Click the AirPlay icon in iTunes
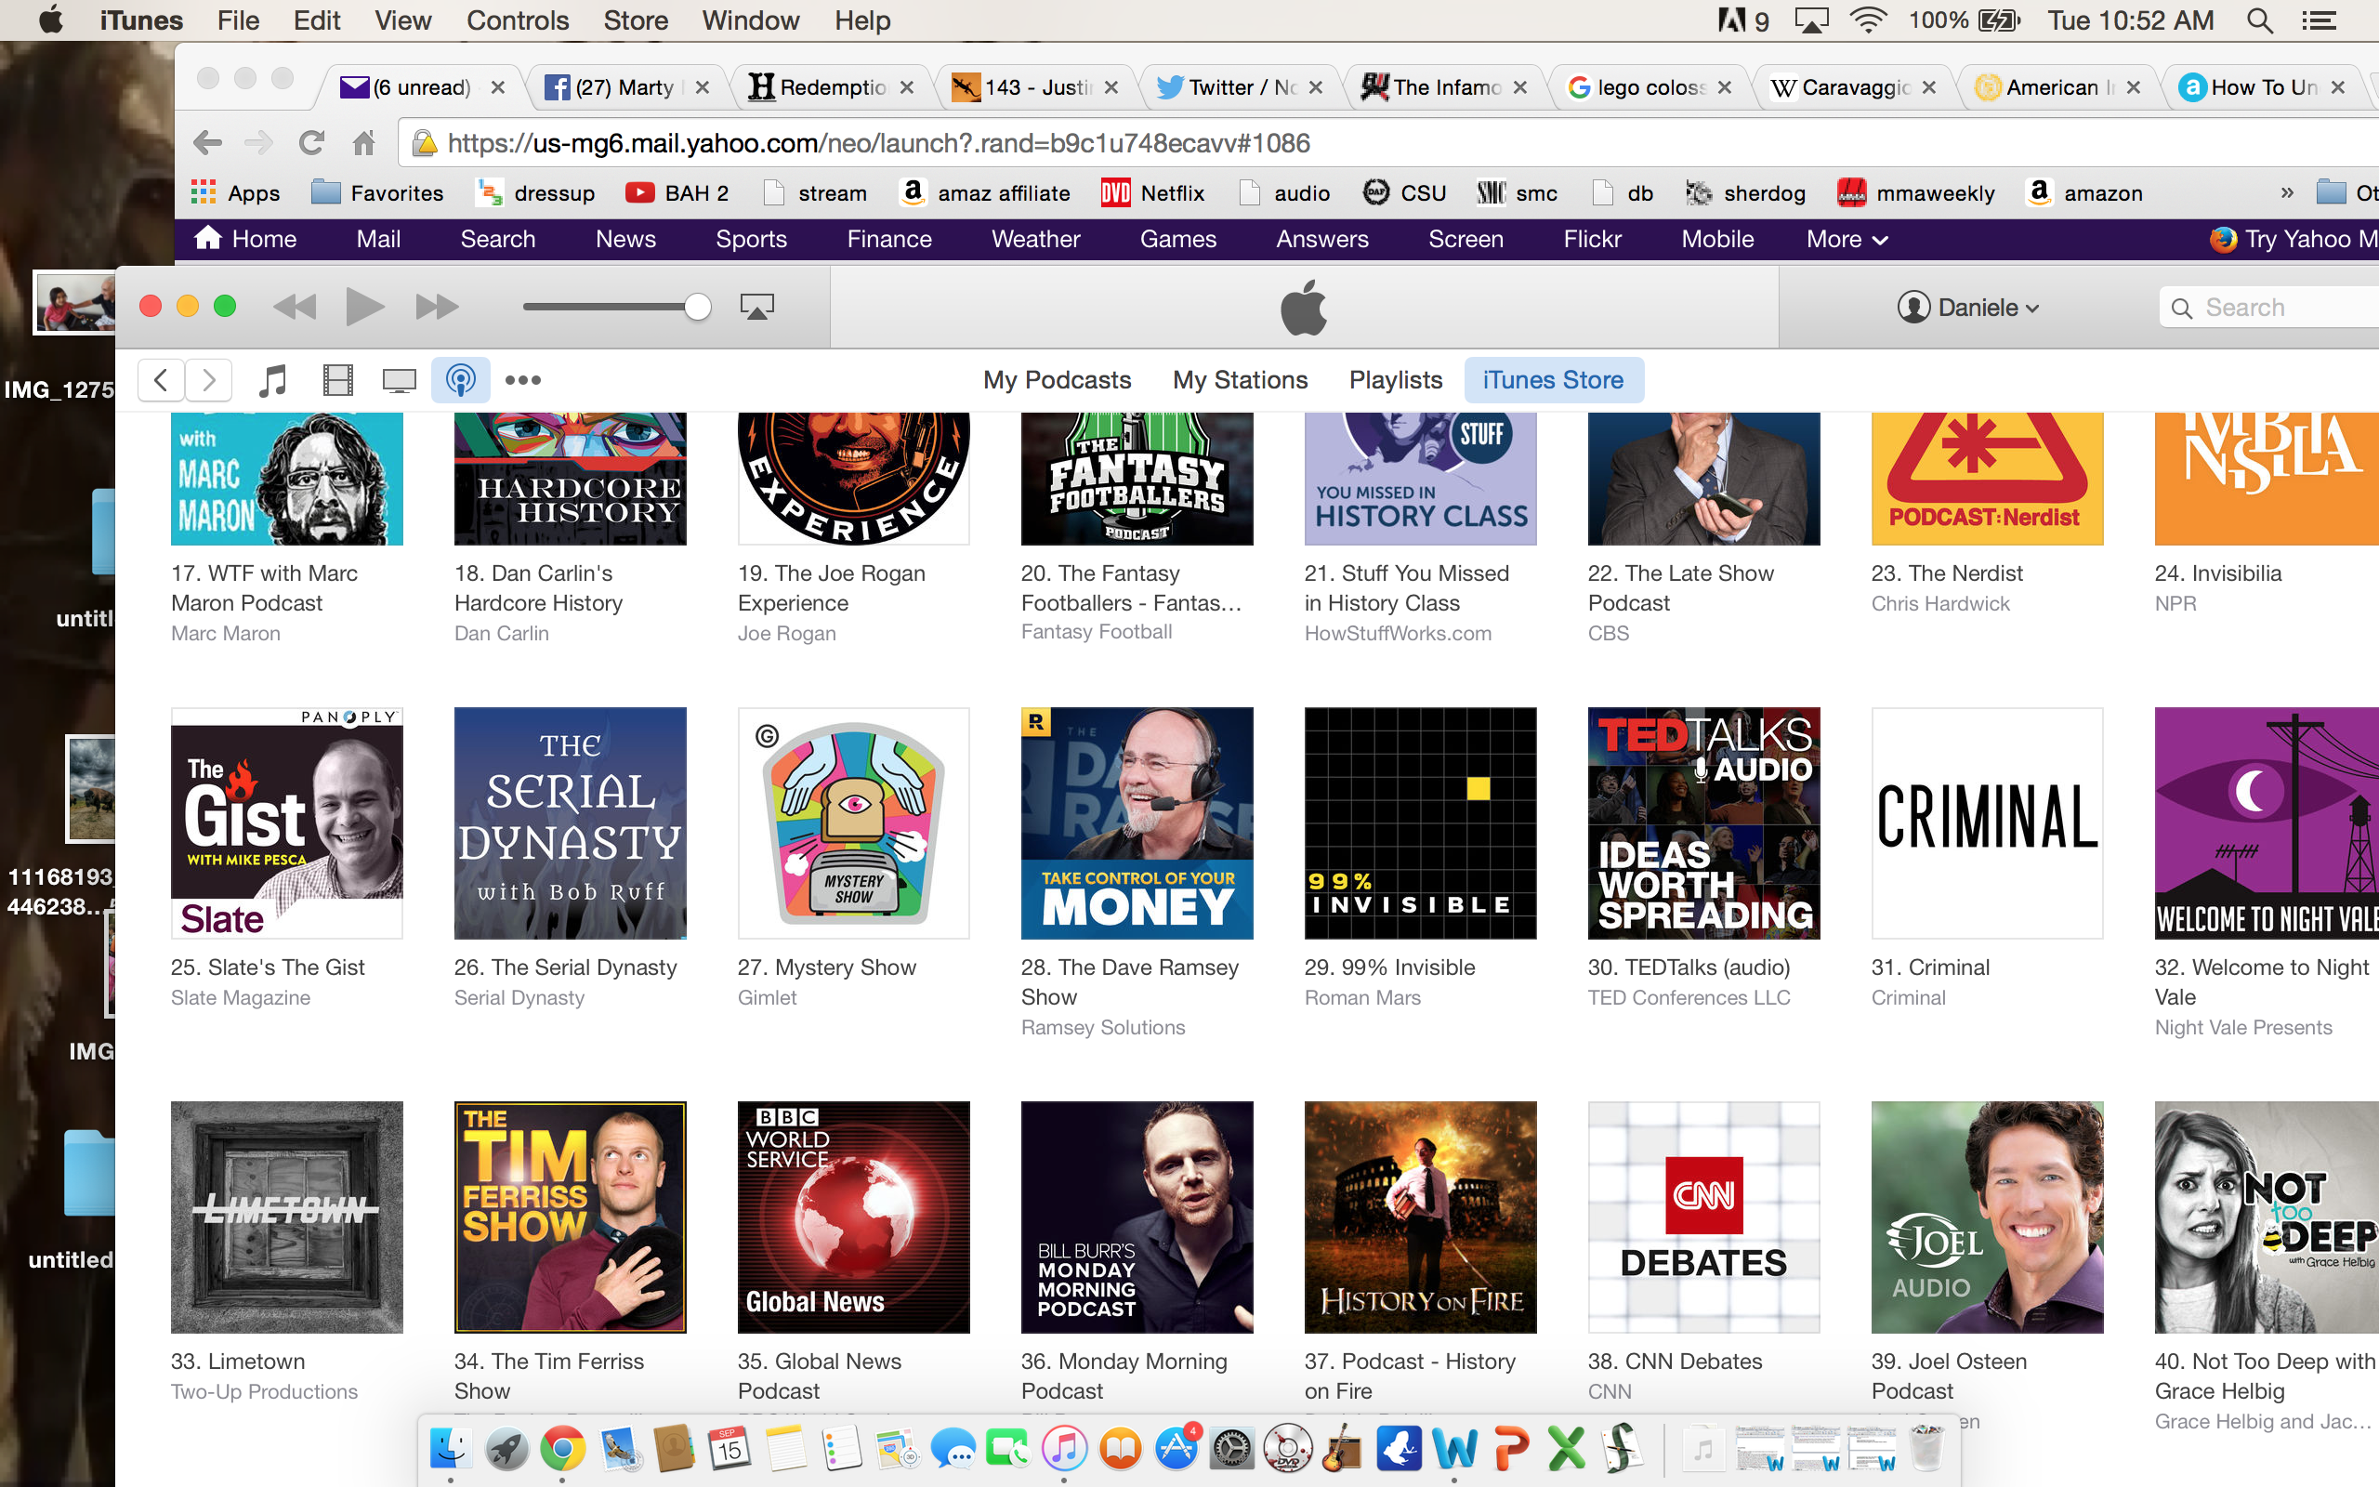 pos(757,308)
